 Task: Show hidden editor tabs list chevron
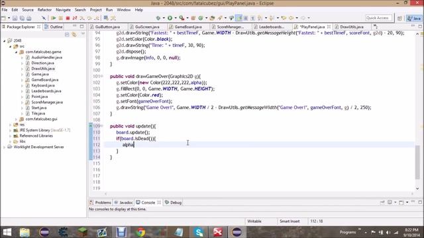tap(376, 26)
